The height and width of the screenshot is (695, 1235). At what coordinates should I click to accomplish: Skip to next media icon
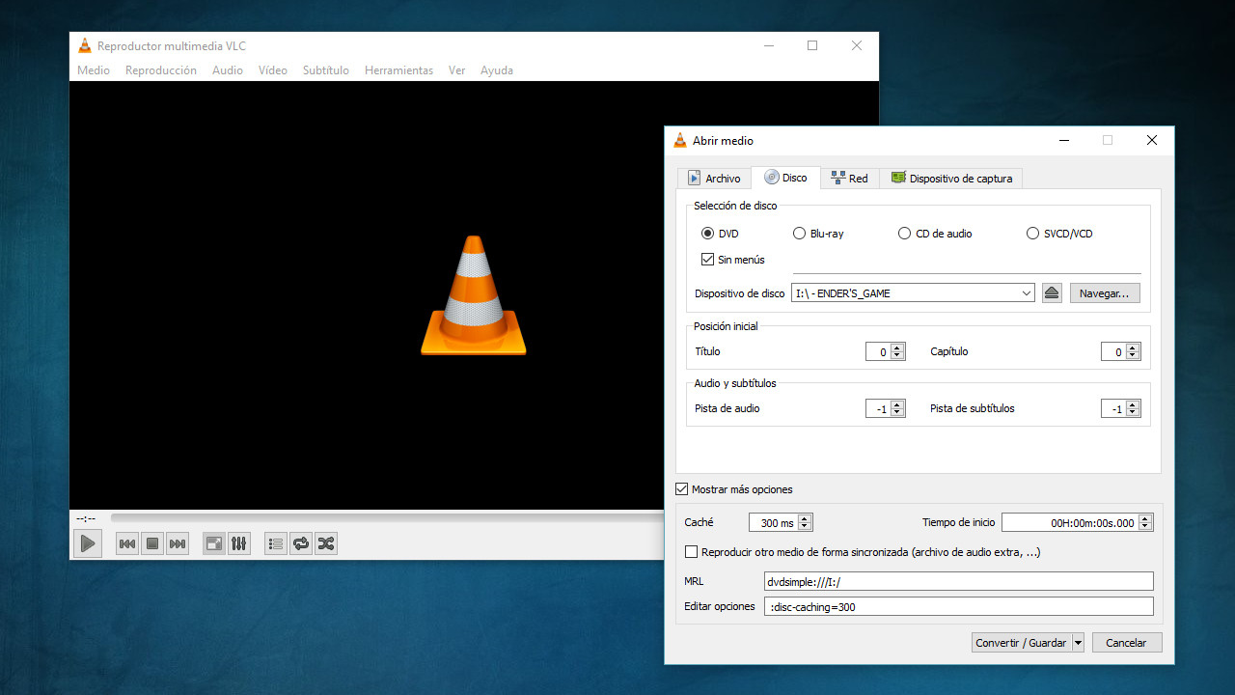pos(177,542)
